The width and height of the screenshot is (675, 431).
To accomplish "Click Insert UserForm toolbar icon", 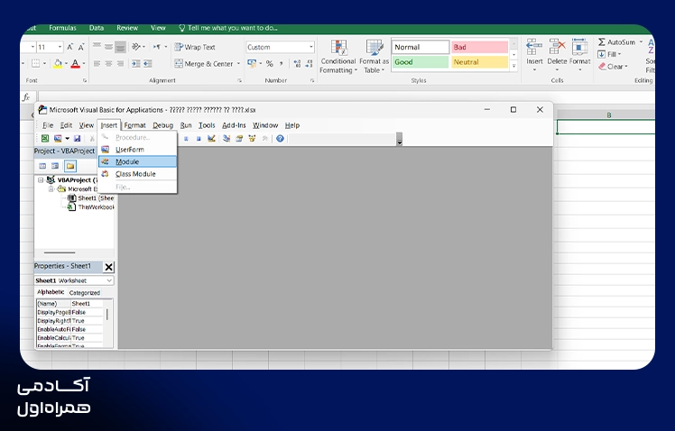I will (x=58, y=139).
